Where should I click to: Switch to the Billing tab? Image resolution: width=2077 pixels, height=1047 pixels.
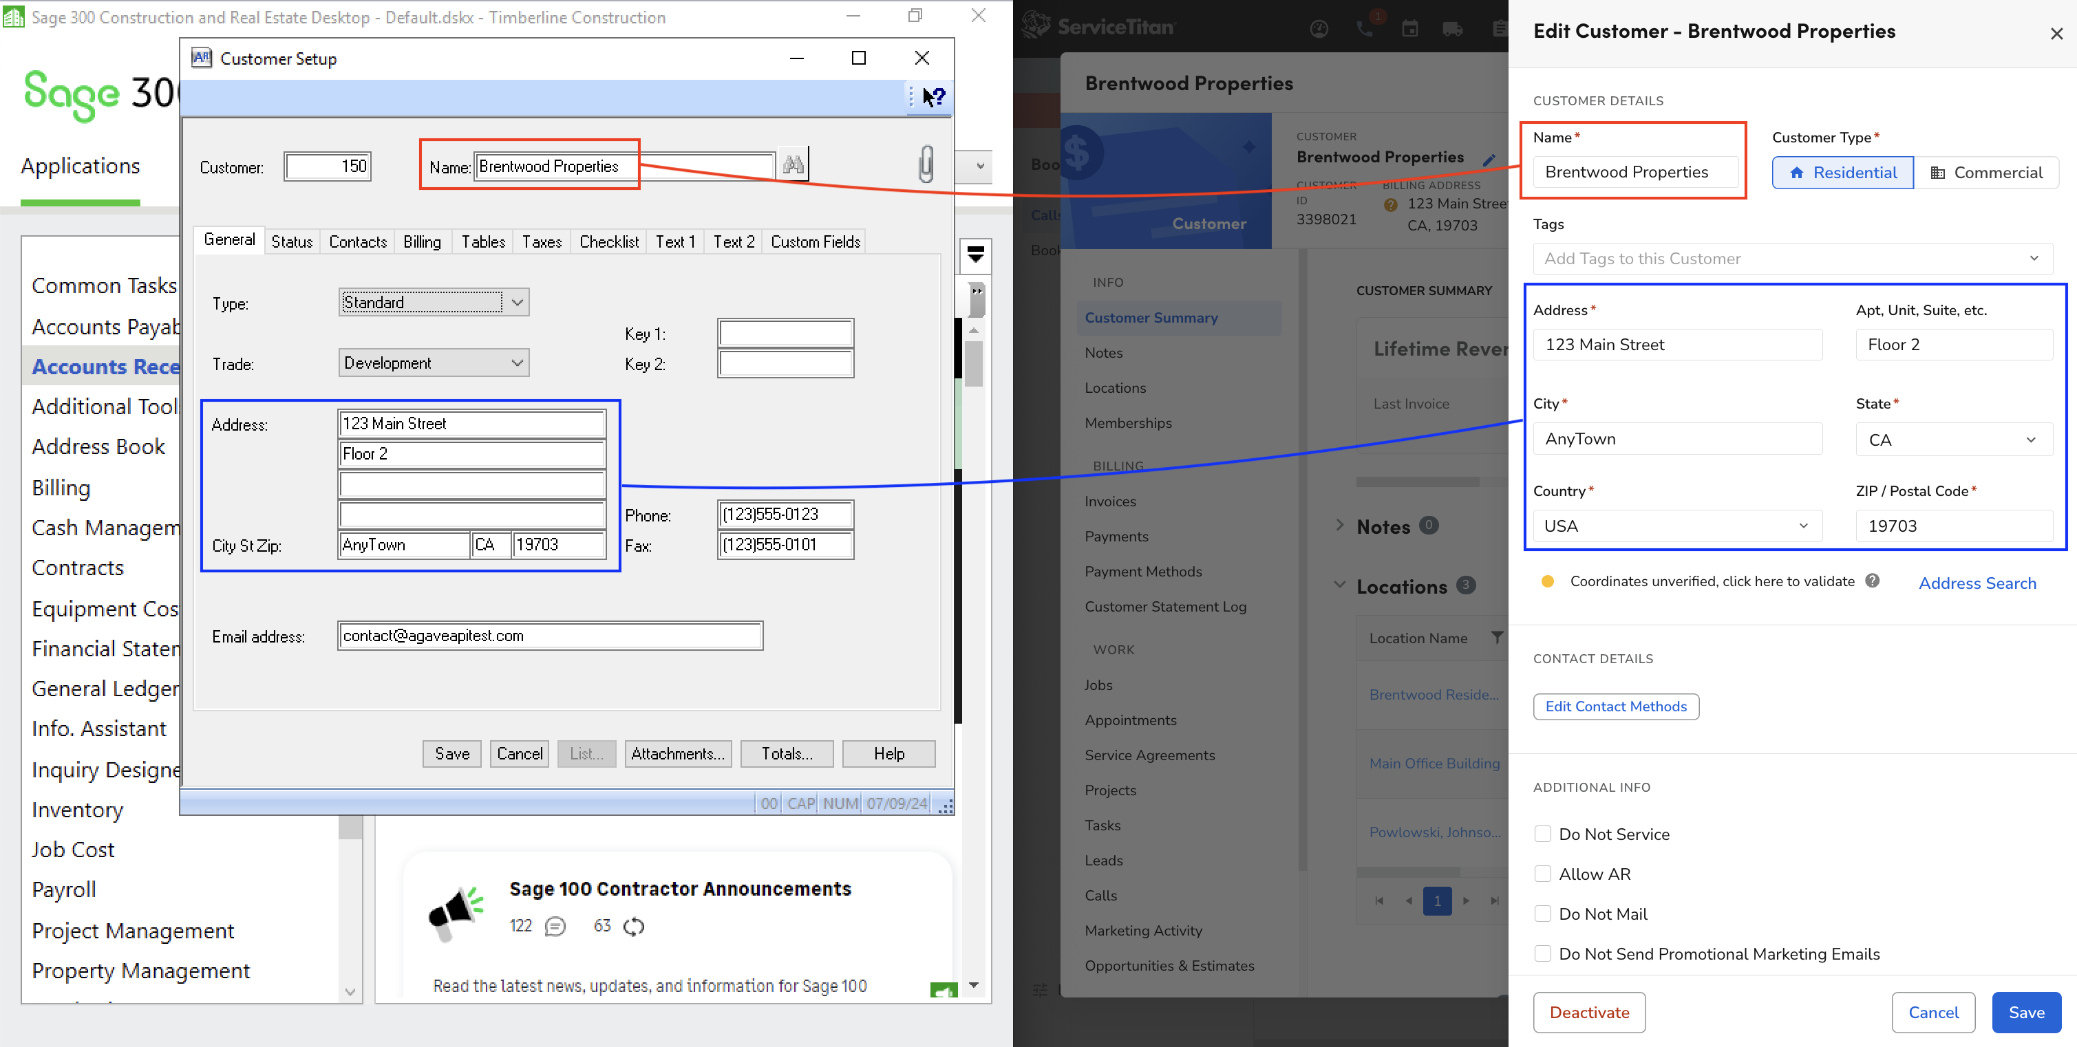[422, 241]
